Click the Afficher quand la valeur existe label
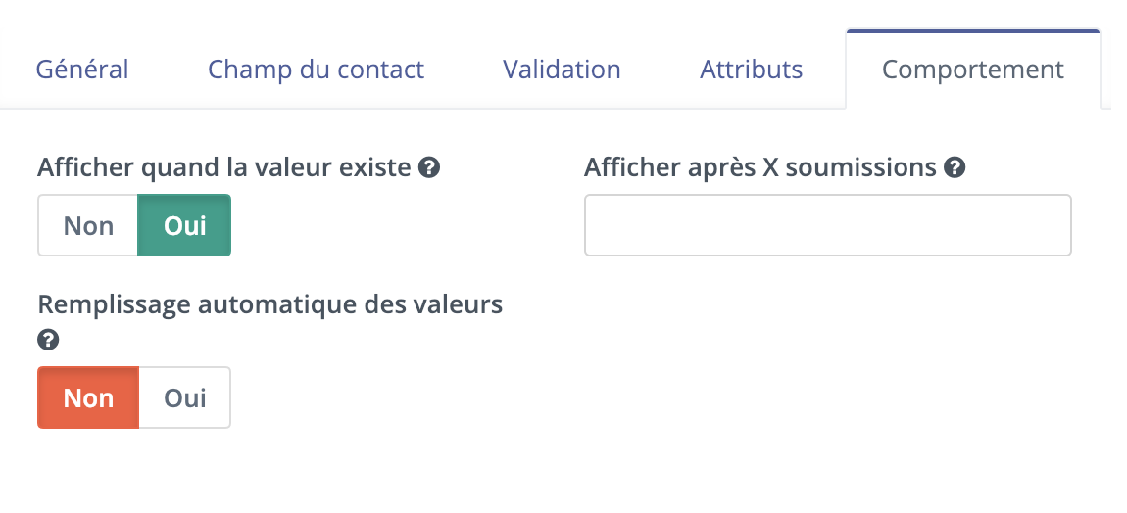This screenshot has height=513, width=1127. coord(224,168)
